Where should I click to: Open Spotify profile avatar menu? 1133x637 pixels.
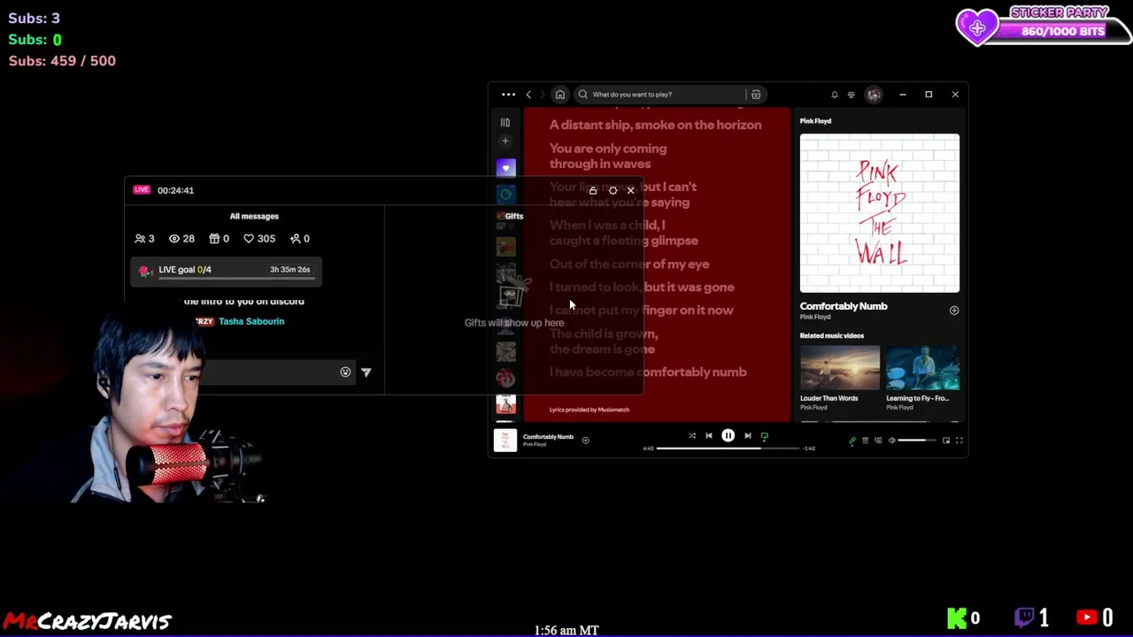874,95
